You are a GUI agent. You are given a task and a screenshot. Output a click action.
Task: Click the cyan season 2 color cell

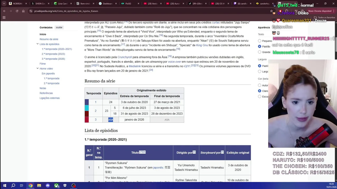[87, 108]
